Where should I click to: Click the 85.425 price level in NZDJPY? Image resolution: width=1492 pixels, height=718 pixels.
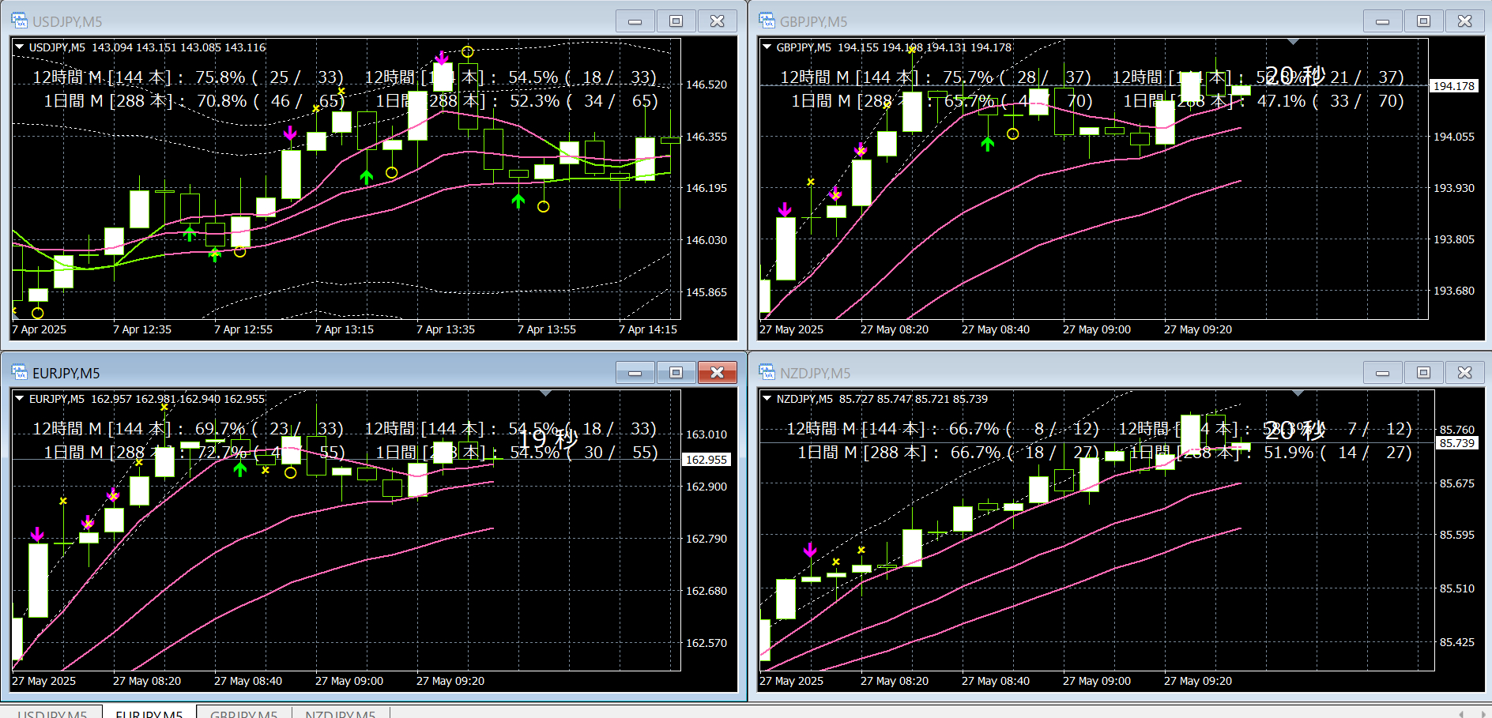click(1457, 642)
